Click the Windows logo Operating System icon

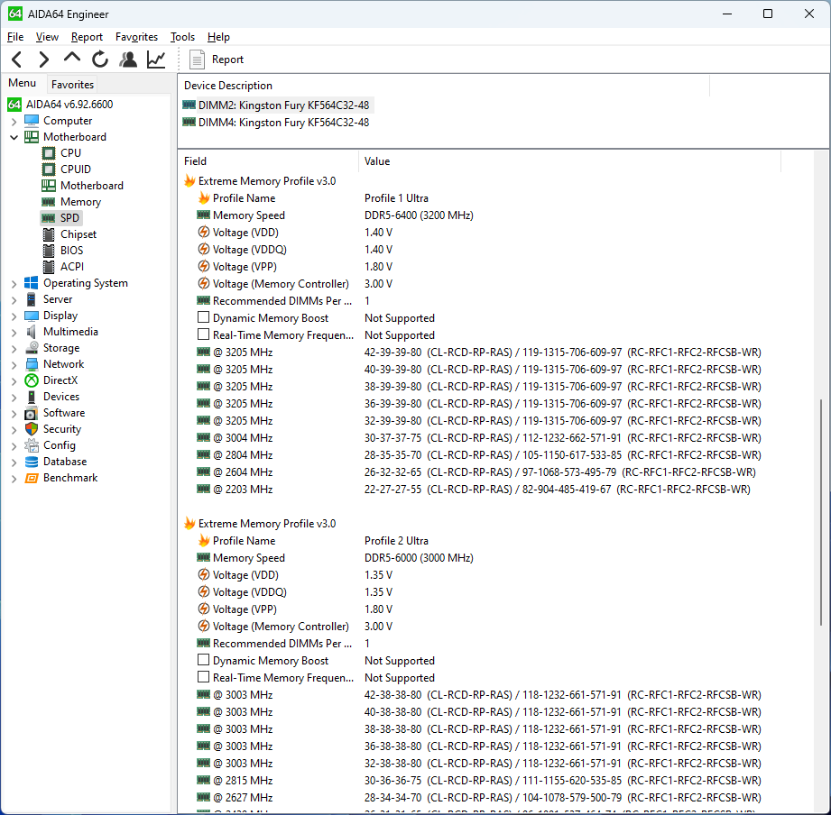tap(32, 283)
